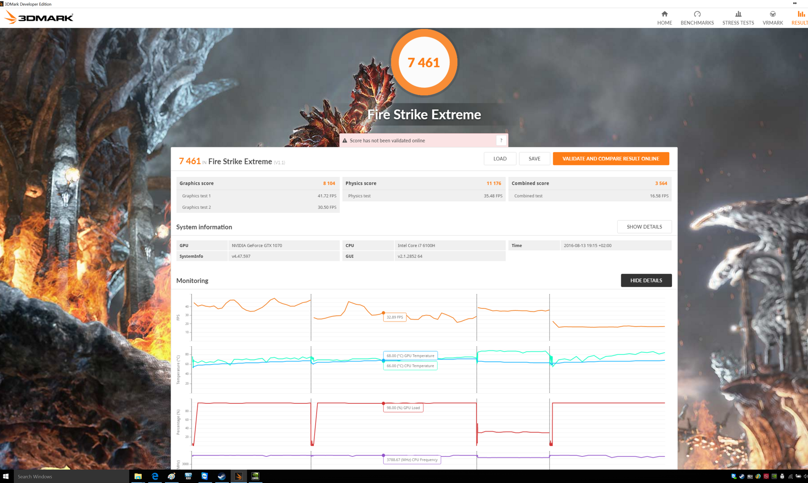Image resolution: width=808 pixels, height=483 pixels.
Task: Show system information details
Action: (x=644, y=227)
